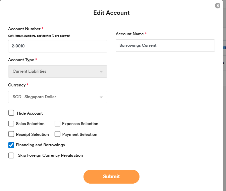This screenshot has height=191, width=226.
Task: Check the Payment Selection box
Action: click(57, 134)
